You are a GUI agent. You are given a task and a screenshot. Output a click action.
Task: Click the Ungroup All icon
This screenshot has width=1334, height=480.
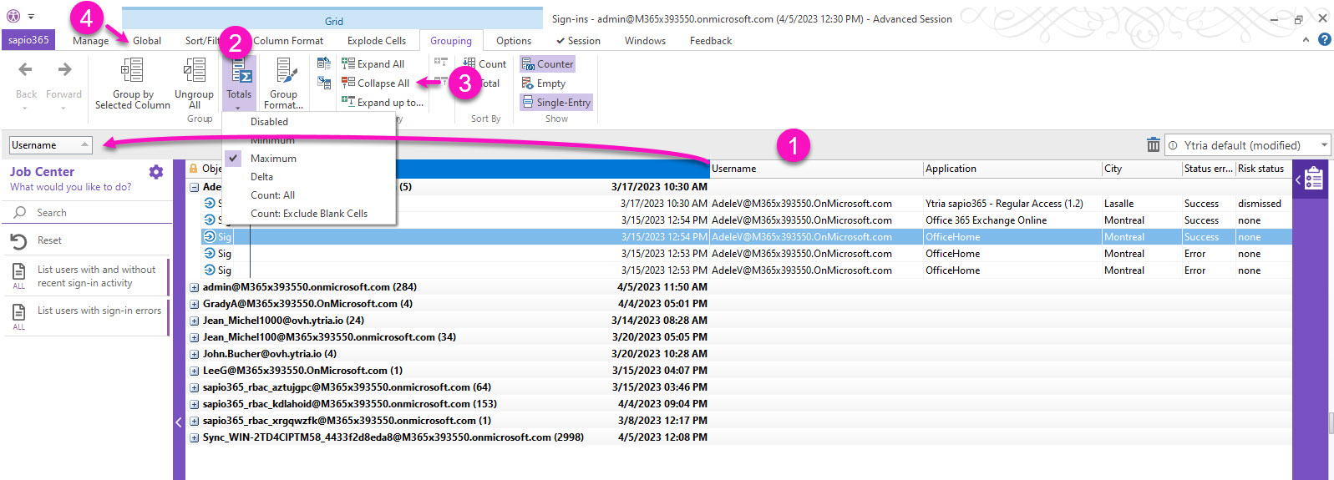click(x=194, y=70)
